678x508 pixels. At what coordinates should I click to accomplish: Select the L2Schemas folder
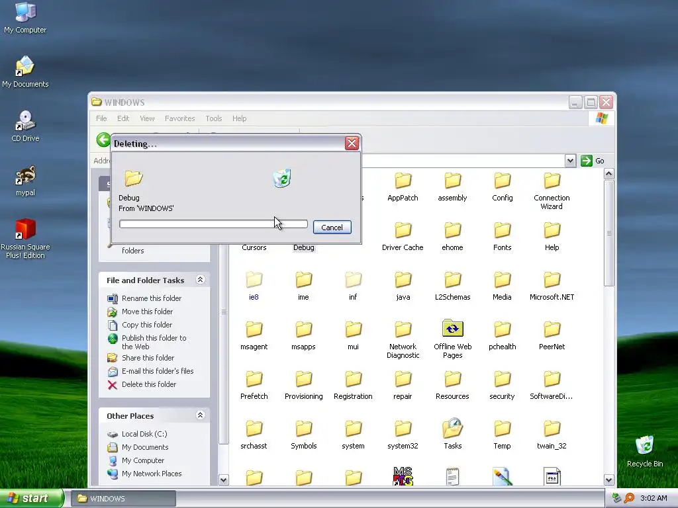click(452, 286)
